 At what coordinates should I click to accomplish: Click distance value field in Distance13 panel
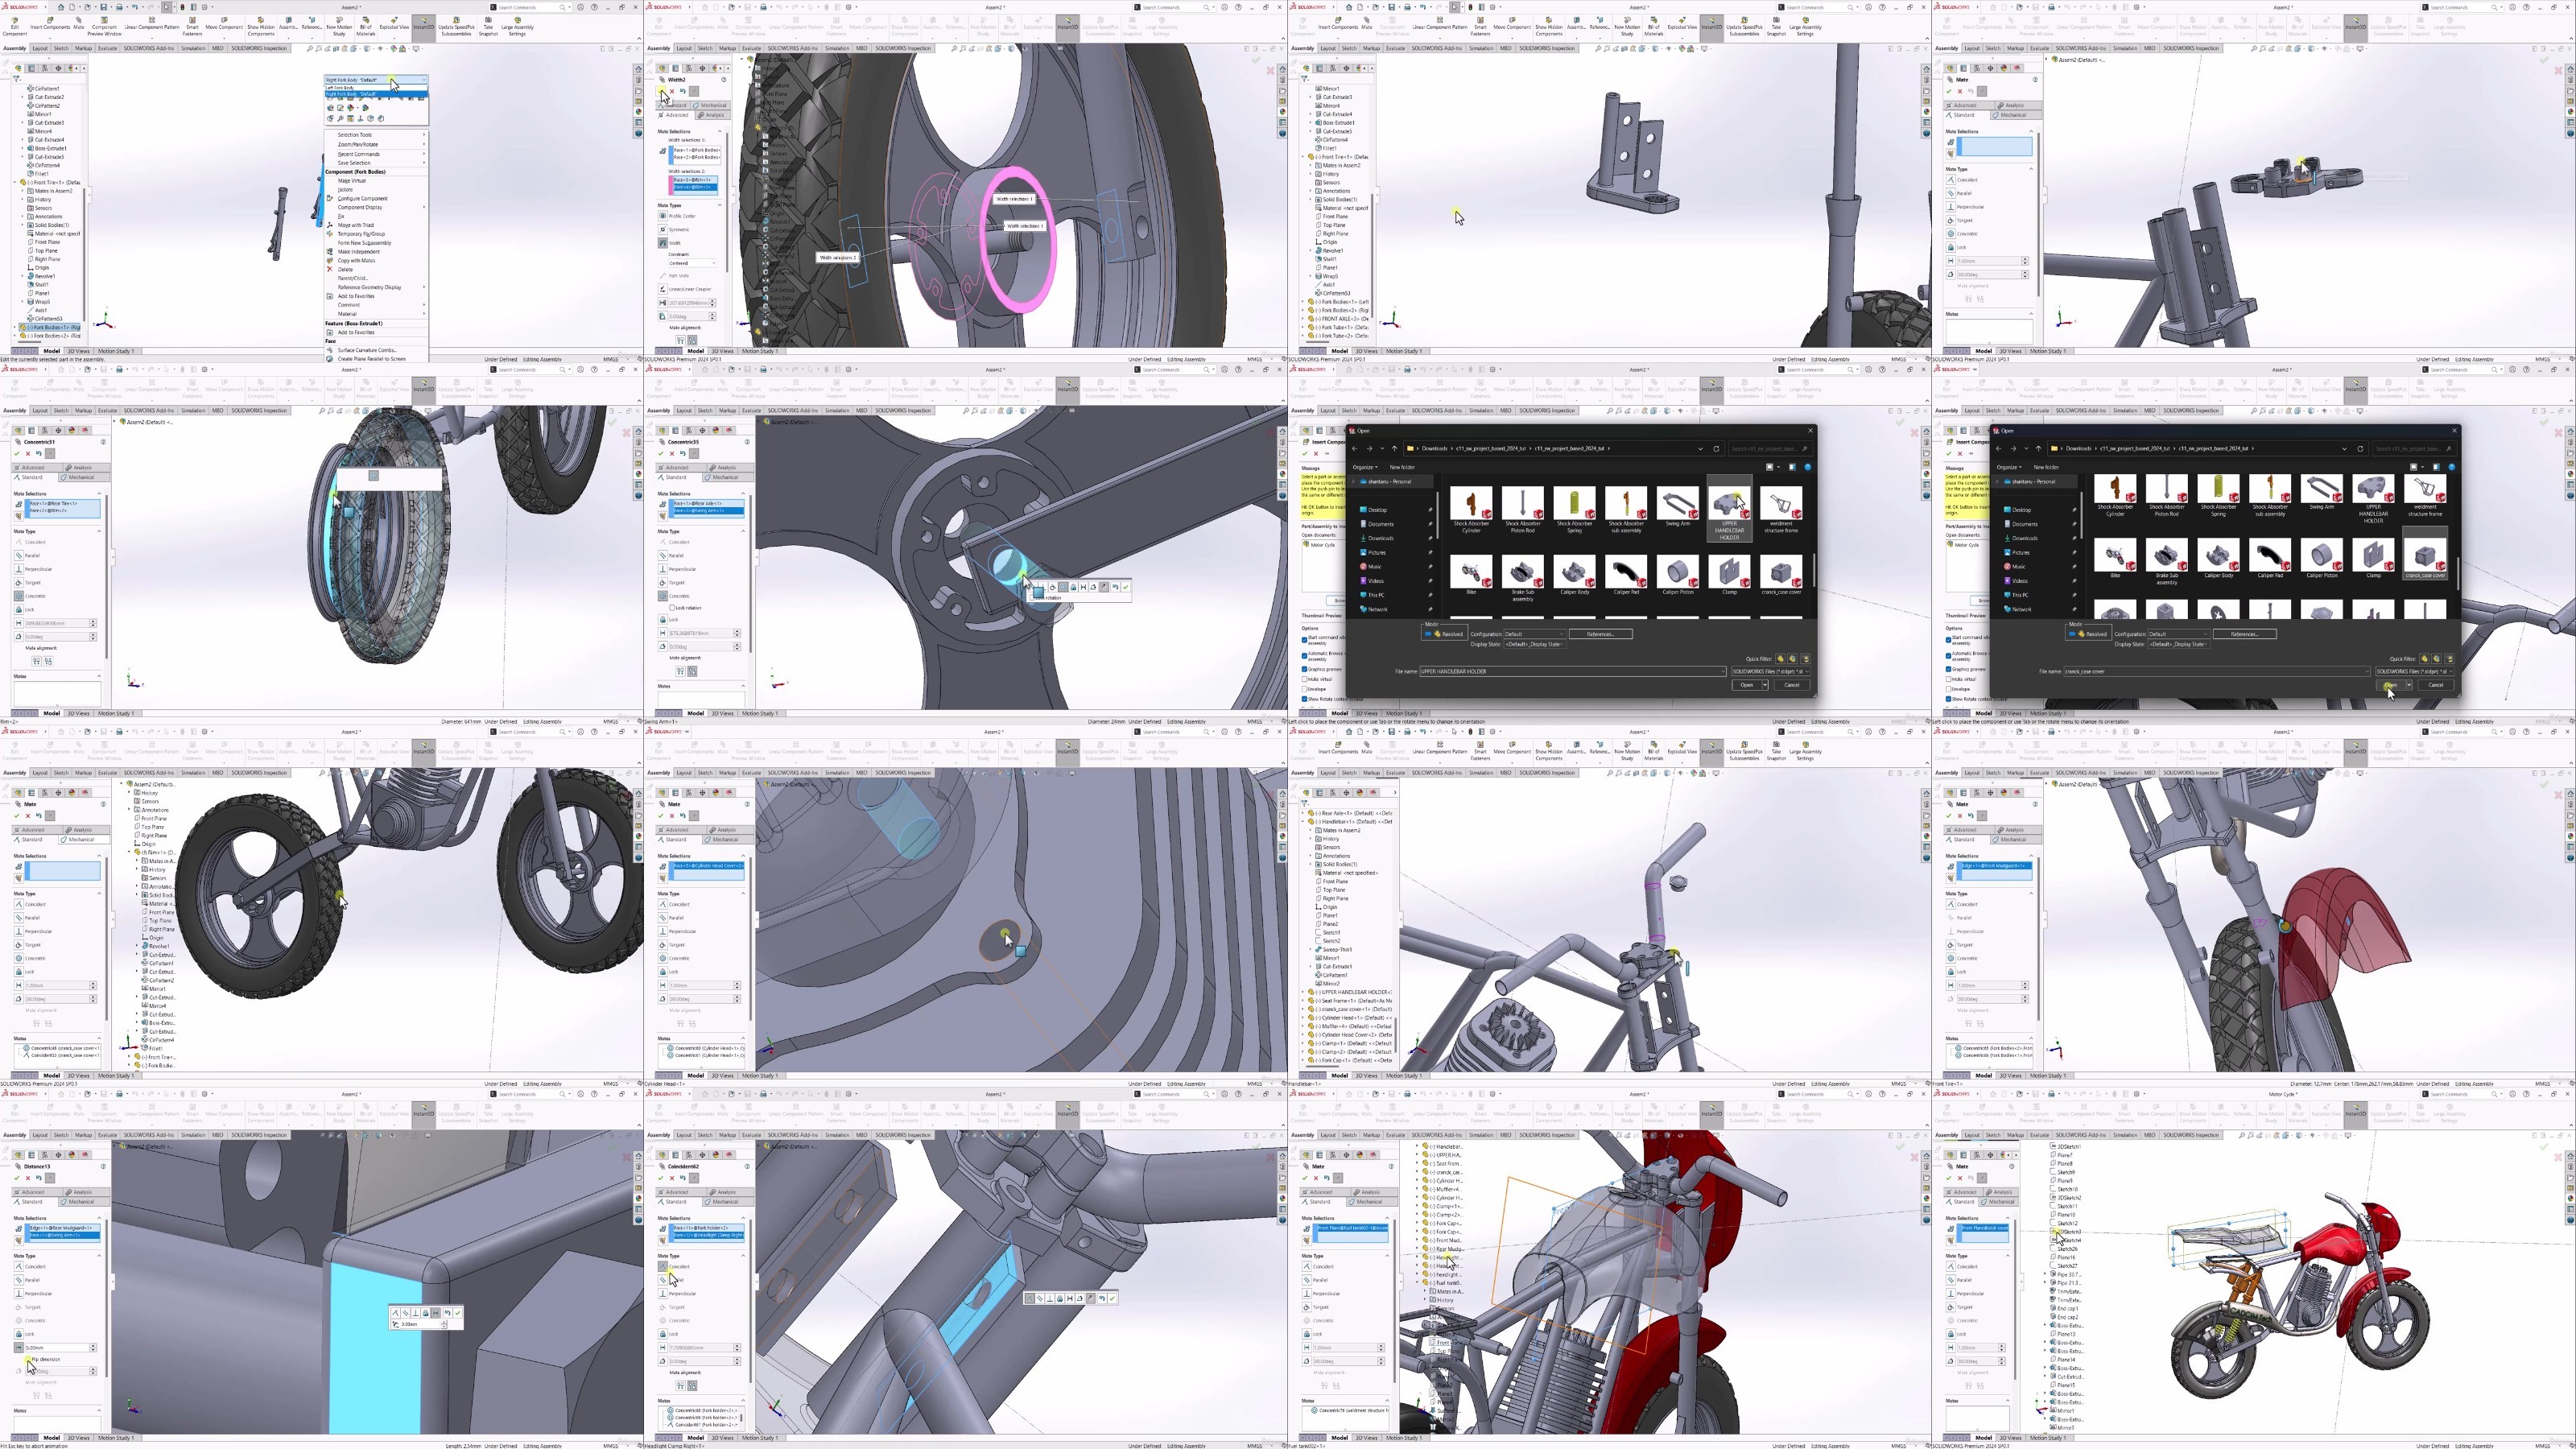click(x=57, y=1348)
